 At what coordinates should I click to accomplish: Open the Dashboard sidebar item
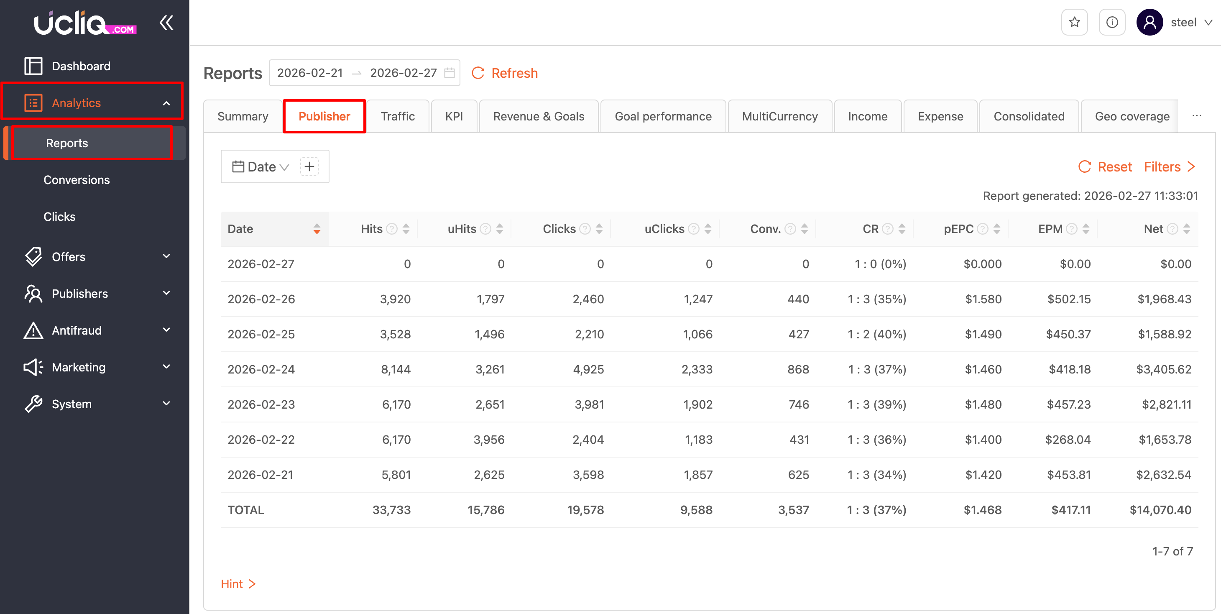coord(81,66)
